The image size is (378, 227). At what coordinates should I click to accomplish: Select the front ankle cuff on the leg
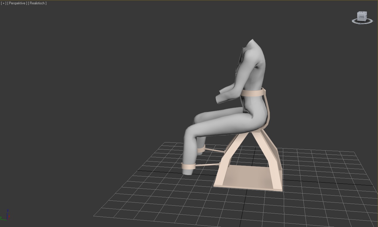tap(188, 166)
